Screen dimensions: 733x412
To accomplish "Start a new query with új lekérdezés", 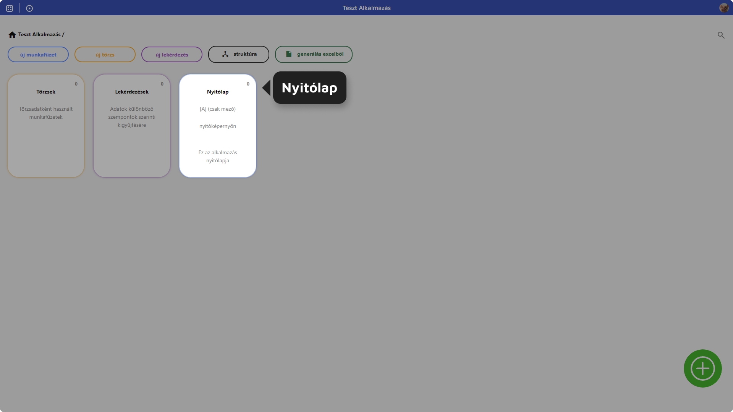I will tap(172, 54).
